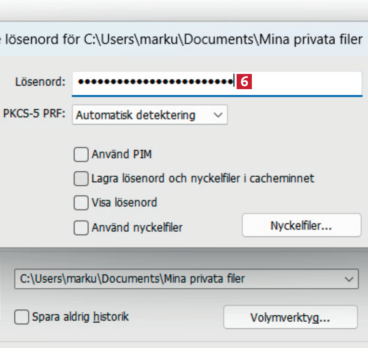Expand the volume path history arrow
This screenshot has width=368, height=348.
(x=349, y=279)
